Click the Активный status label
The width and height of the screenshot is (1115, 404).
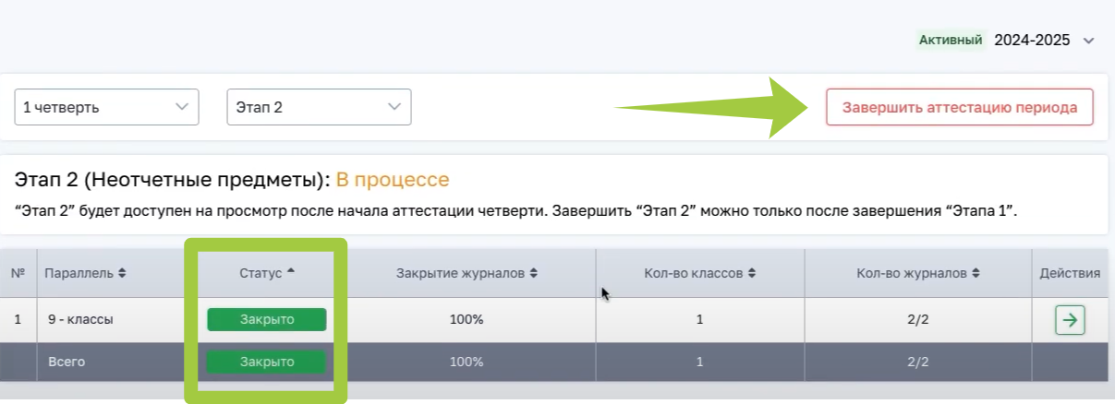(x=949, y=40)
